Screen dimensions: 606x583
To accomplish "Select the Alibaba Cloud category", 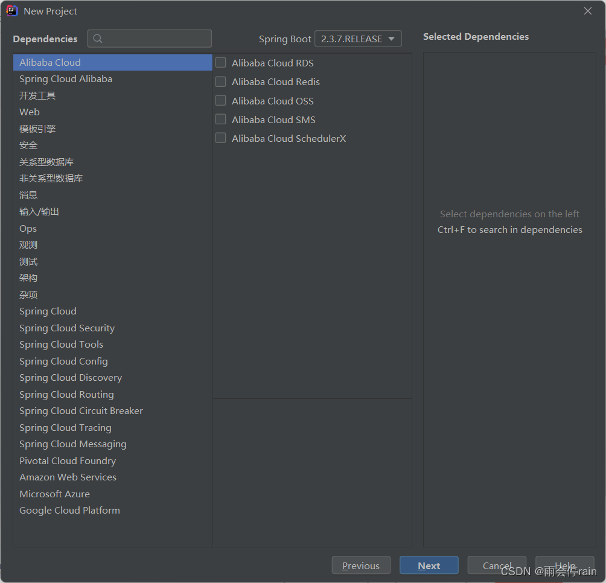I will (x=112, y=62).
